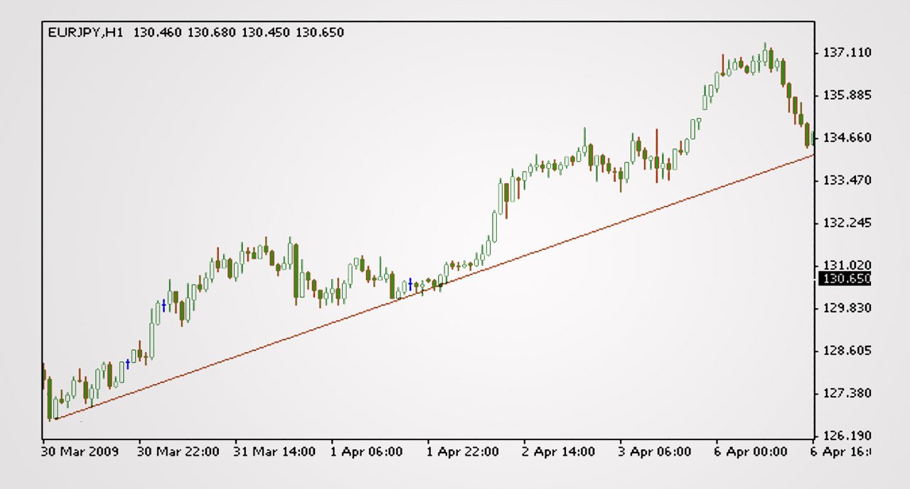The image size is (910, 489).
Task: Select the 129.830 price axis label
Action: pos(847,308)
